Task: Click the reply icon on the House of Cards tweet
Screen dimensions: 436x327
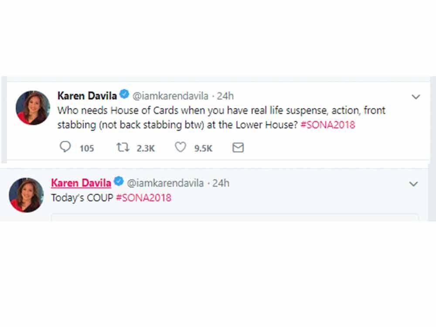Action: 65,147
